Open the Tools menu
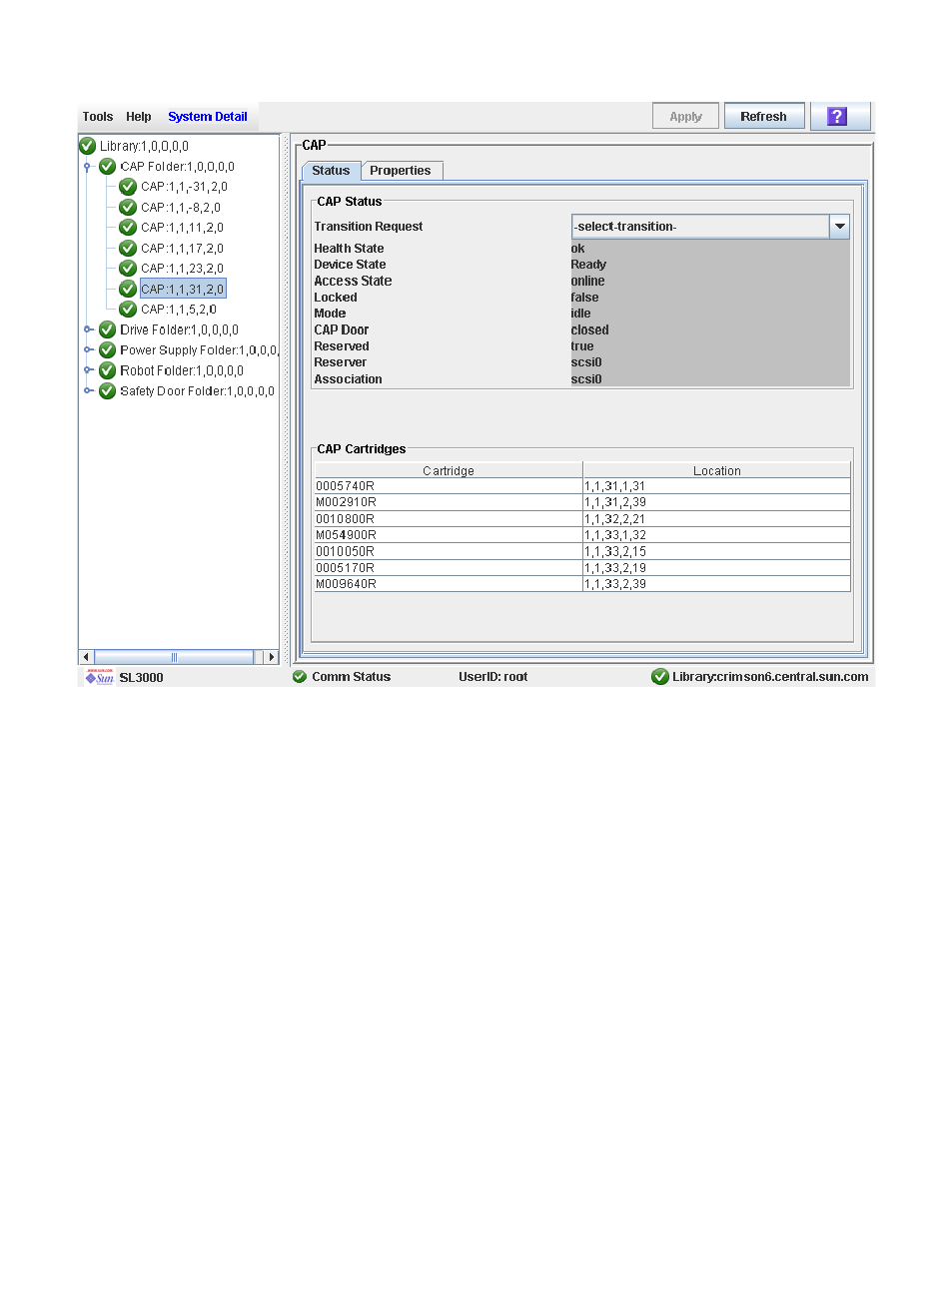The width and height of the screenshot is (949, 1297). [x=98, y=117]
